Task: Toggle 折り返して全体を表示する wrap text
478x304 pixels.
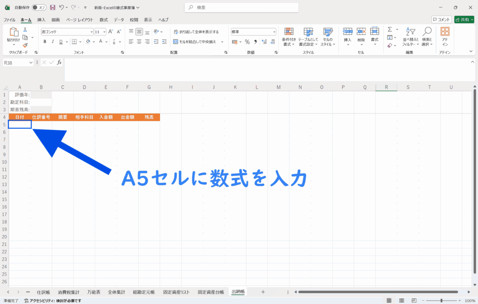Action: coord(196,32)
